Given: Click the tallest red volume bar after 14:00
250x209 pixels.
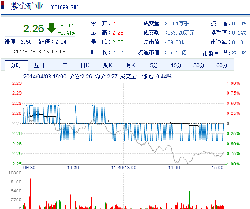Looking at the screenshot, I should click(x=193, y=192).
